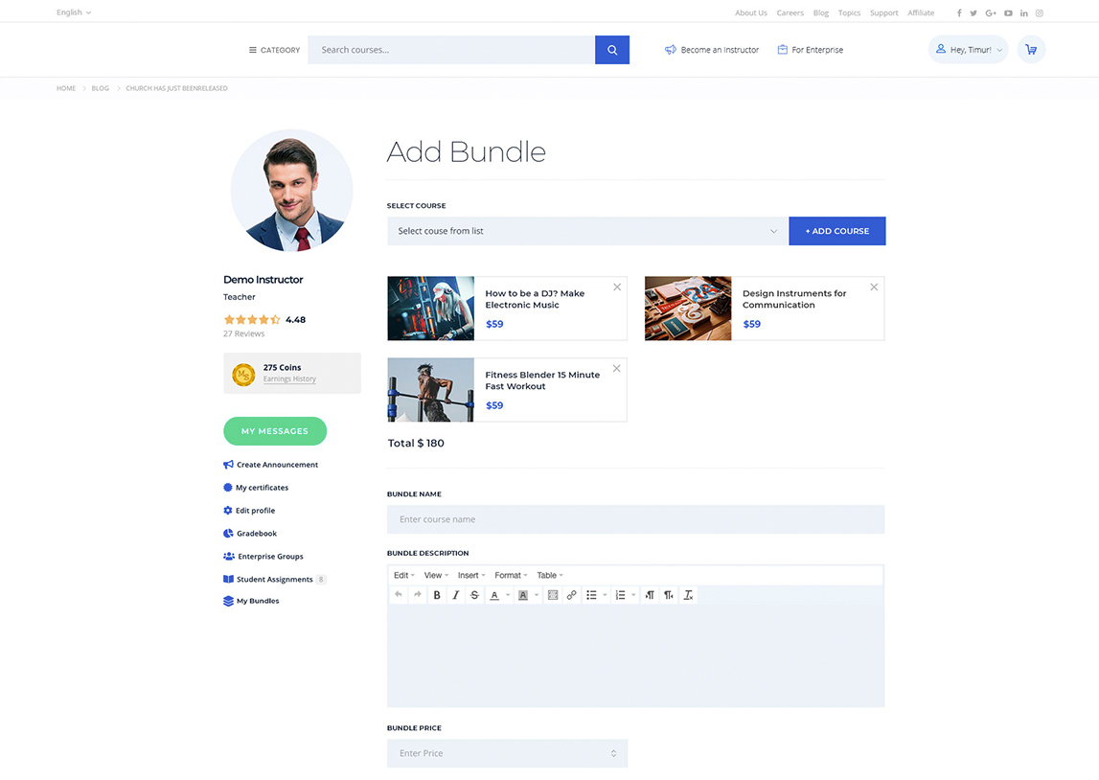Click the Bundle Name input field
1099x780 pixels.
coord(635,519)
